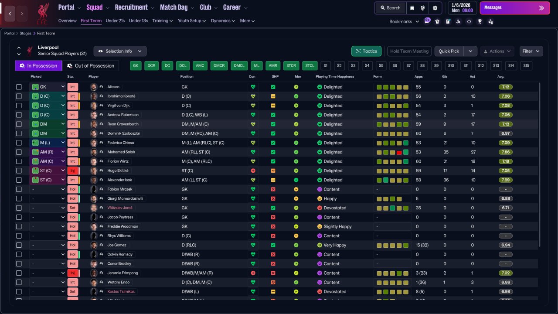Open the world globe icon
Screen dimensions: 558x314
click(x=422, y=8)
